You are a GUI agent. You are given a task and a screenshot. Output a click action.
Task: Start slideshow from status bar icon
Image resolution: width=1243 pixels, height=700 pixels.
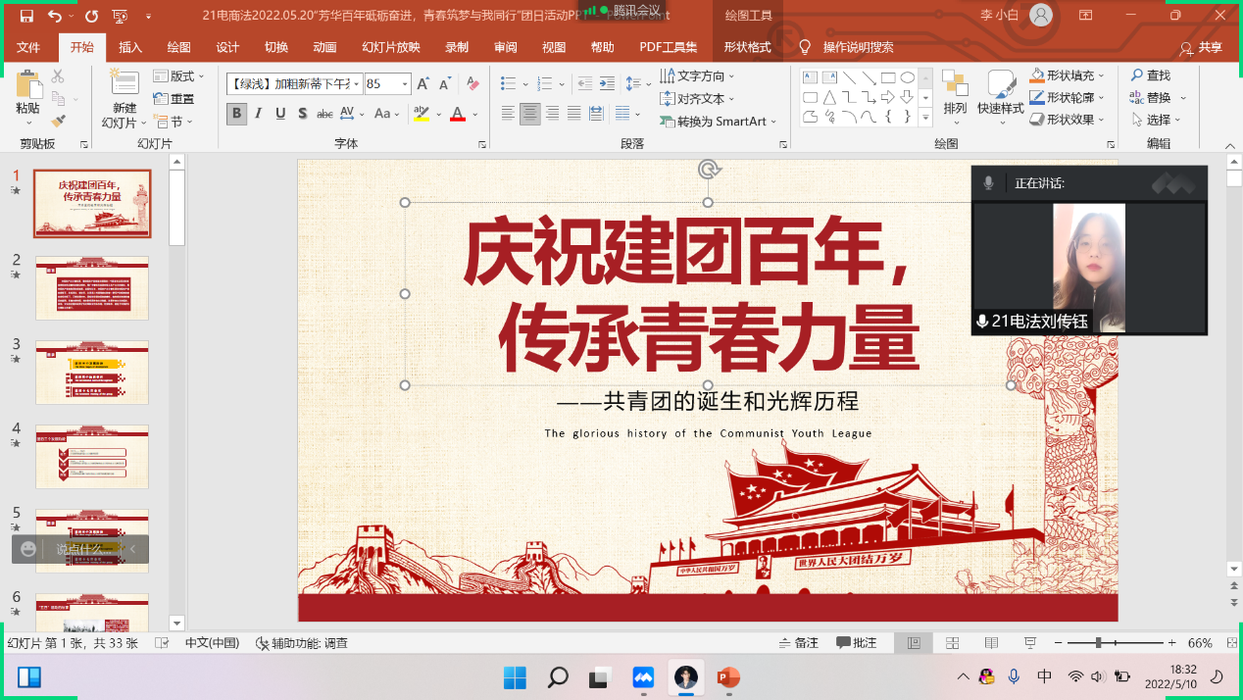click(x=1029, y=643)
